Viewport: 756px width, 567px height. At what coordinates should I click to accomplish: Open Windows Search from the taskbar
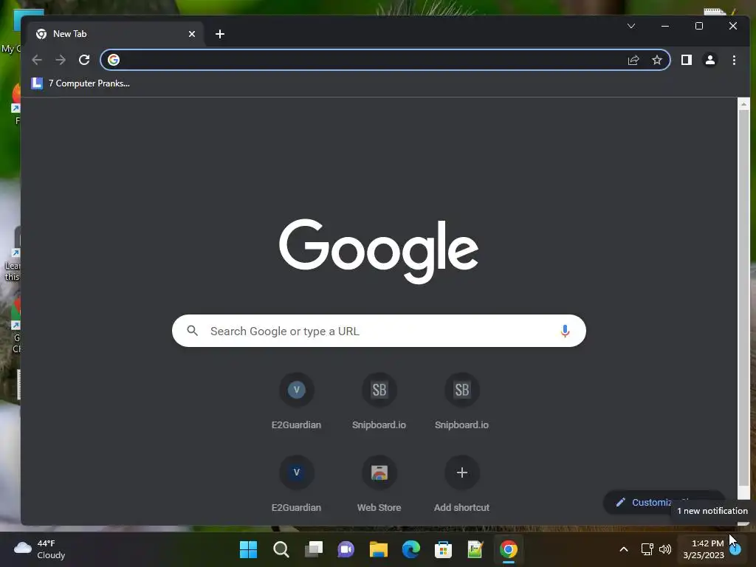(x=281, y=549)
